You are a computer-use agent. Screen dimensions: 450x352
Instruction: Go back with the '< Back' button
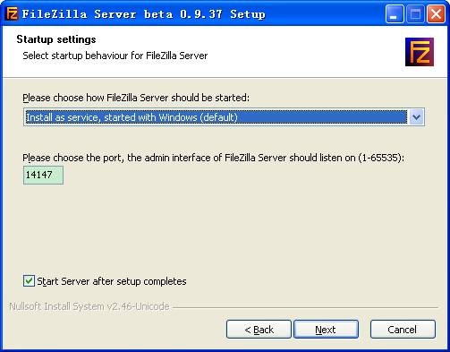tap(259, 330)
